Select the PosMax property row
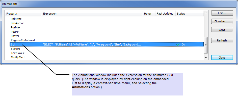 (x=104, y=28)
